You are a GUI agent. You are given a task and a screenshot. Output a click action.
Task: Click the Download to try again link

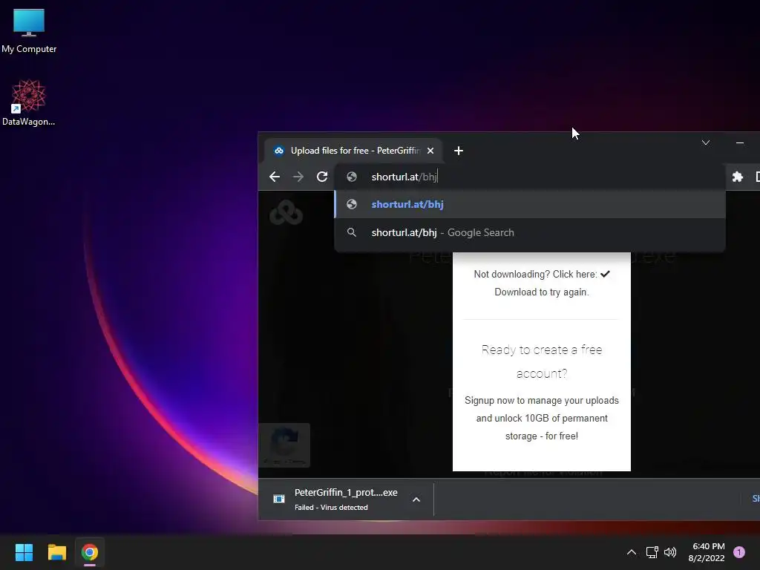[541, 292]
